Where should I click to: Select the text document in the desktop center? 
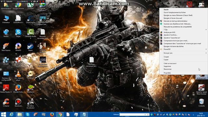(91, 62)
